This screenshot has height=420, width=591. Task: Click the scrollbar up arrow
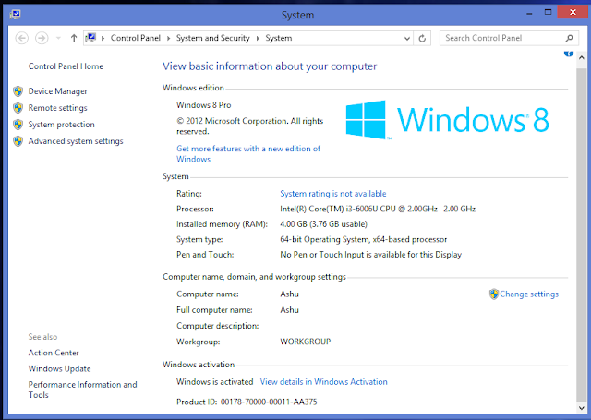point(581,57)
